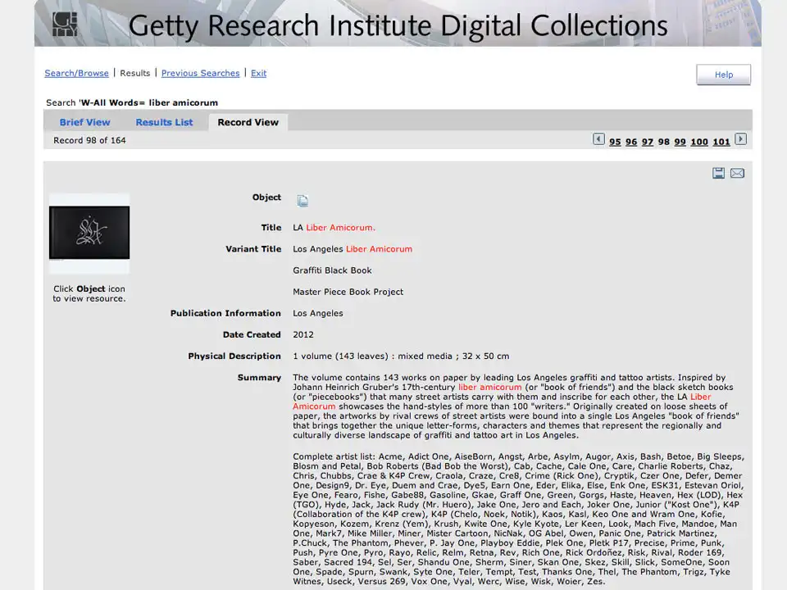Screen dimensions: 787x590
Task: Open the black book object thumbnail
Action: (89, 232)
